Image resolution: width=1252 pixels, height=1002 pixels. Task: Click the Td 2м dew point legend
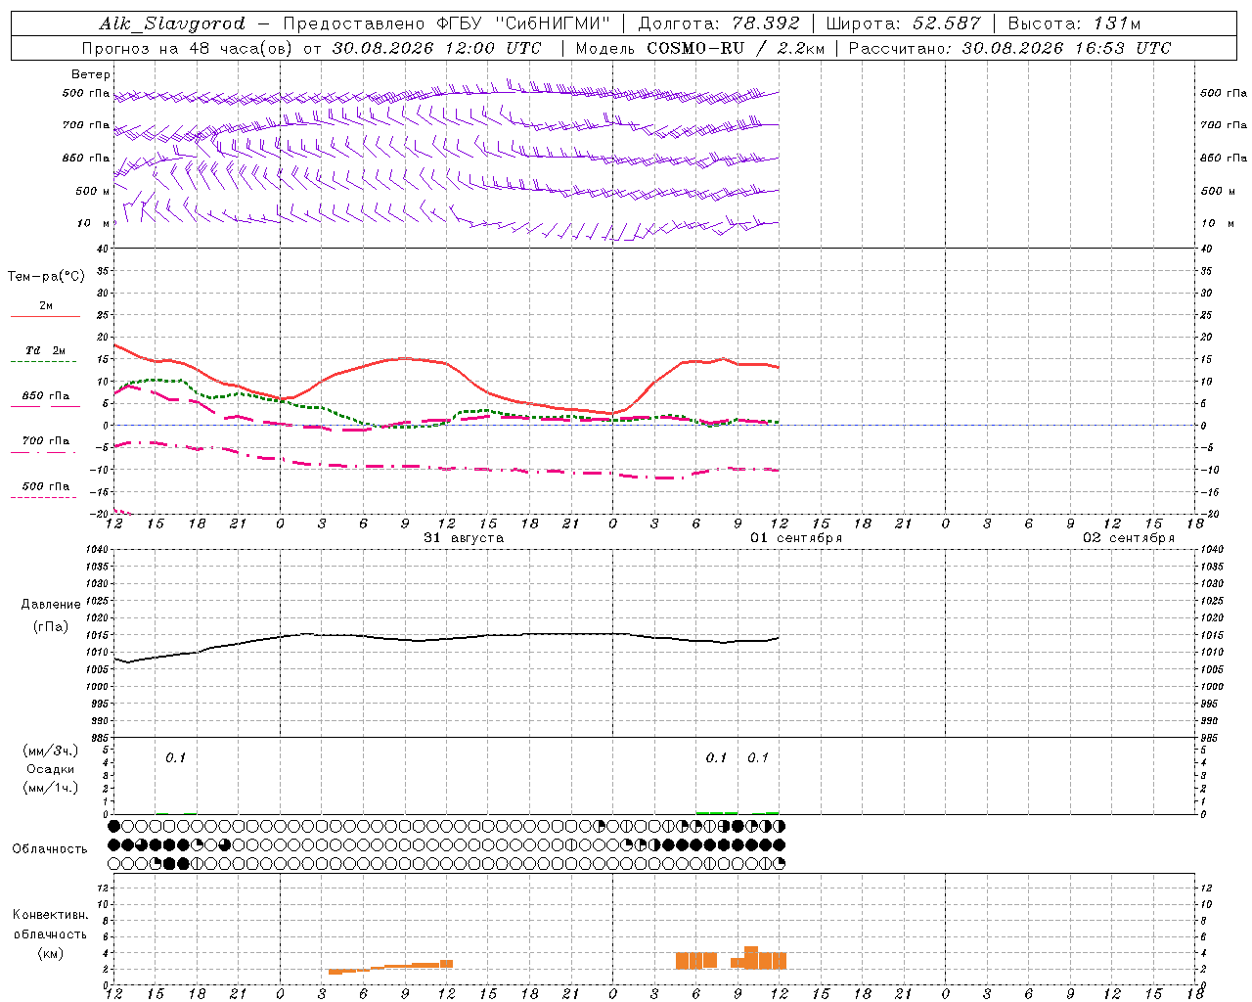[45, 350]
